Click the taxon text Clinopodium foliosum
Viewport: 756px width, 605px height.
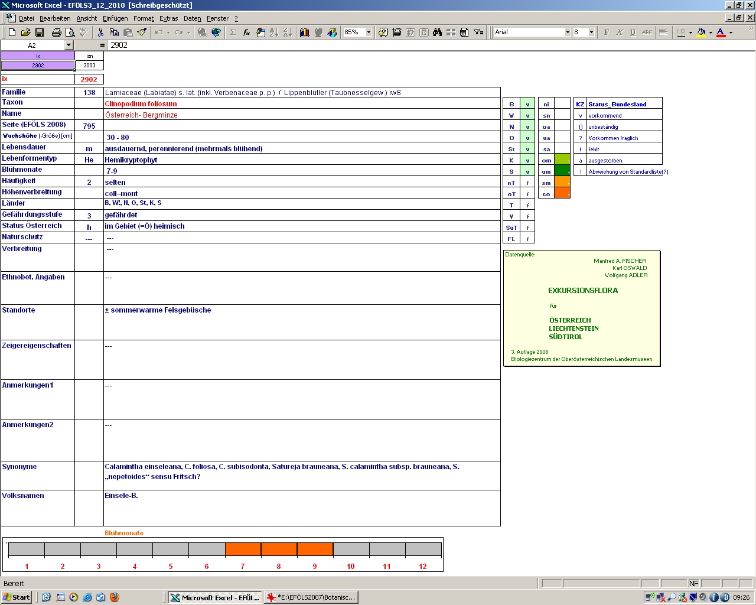(141, 104)
